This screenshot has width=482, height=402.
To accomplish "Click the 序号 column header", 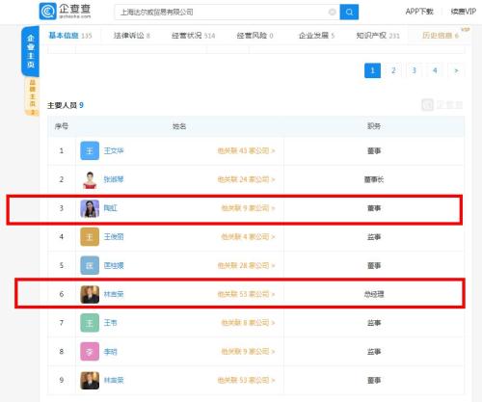I will [62, 126].
